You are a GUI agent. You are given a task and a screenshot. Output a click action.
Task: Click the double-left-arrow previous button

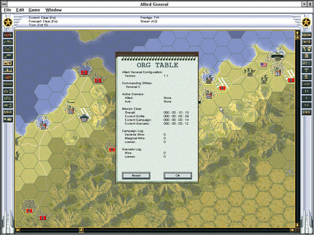point(306,105)
